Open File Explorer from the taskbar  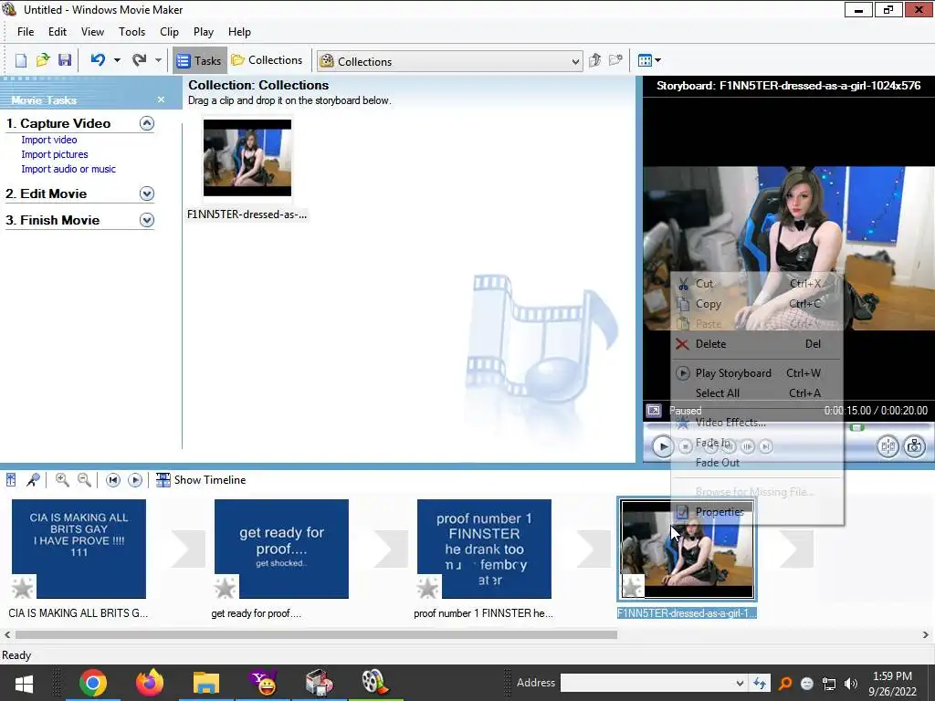tap(206, 683)
